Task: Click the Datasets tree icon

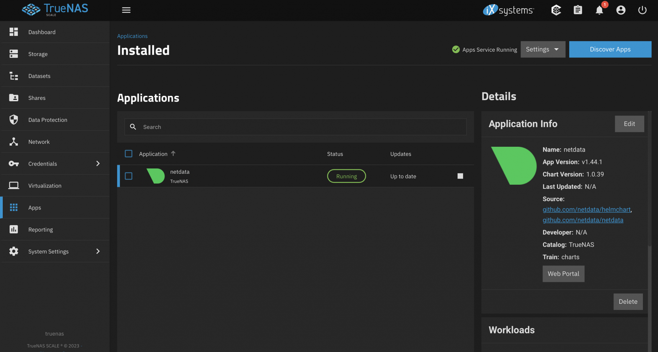Action: (x=14, y=76)
